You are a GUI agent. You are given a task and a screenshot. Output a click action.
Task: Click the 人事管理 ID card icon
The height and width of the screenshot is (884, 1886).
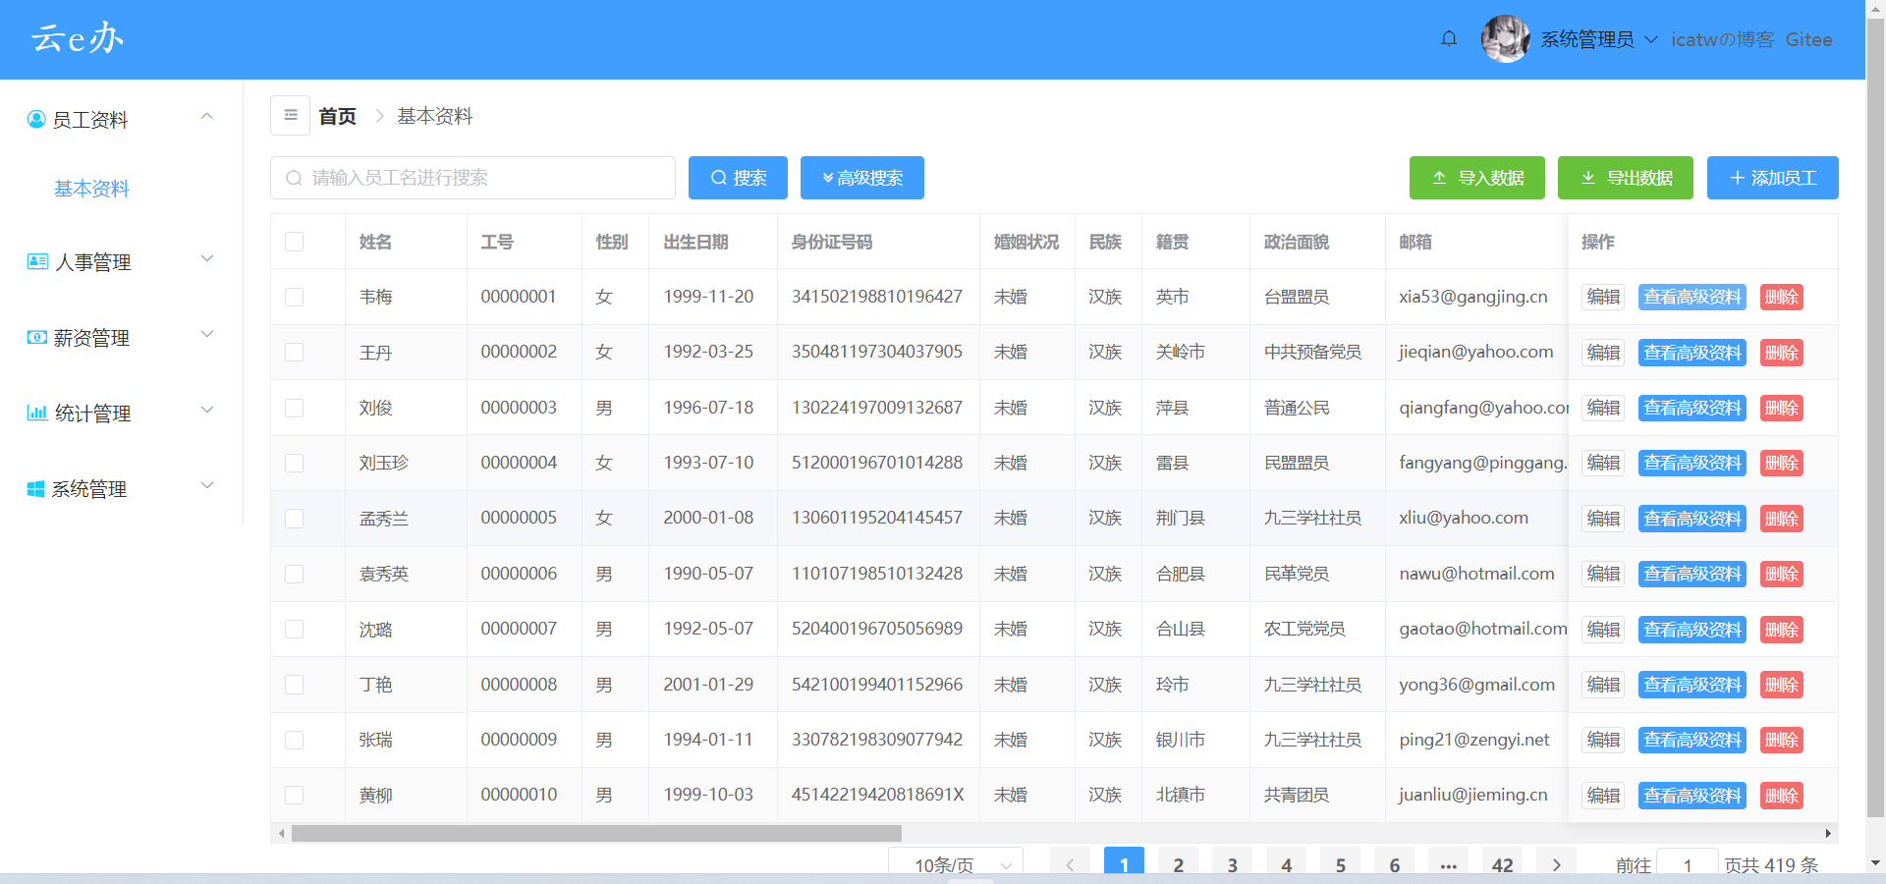[37, 261]
